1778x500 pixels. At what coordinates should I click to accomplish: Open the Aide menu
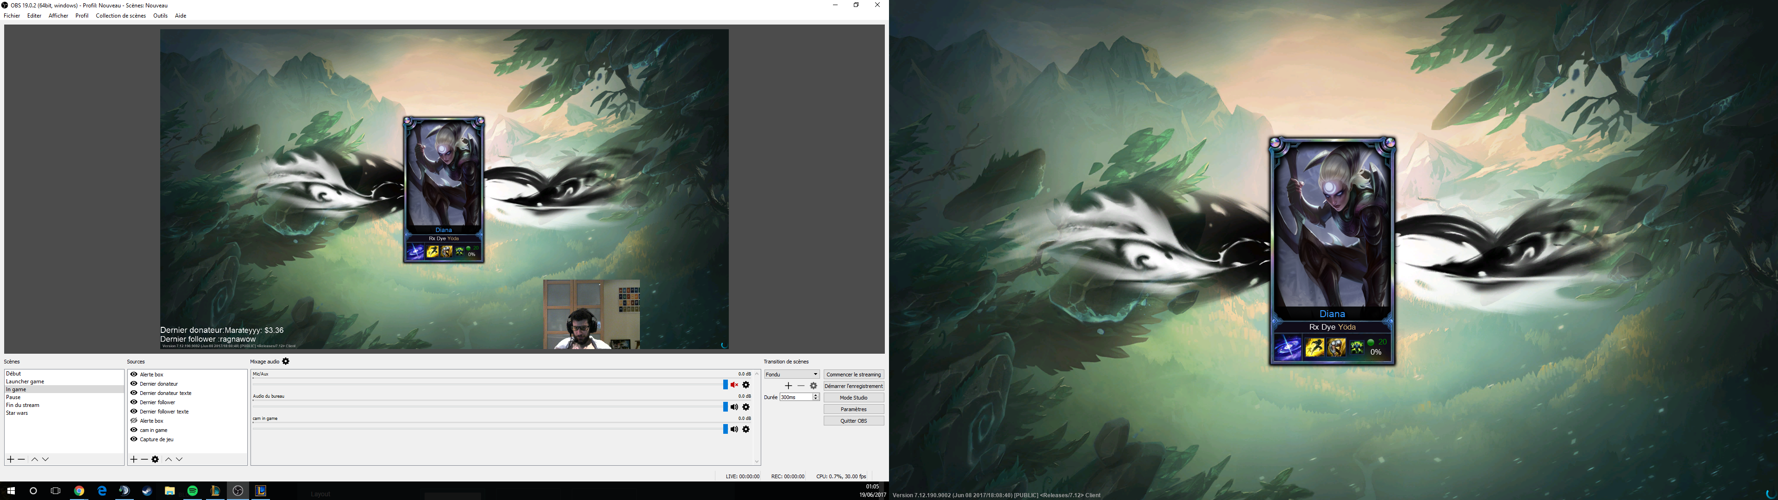[x=180, y=16]
